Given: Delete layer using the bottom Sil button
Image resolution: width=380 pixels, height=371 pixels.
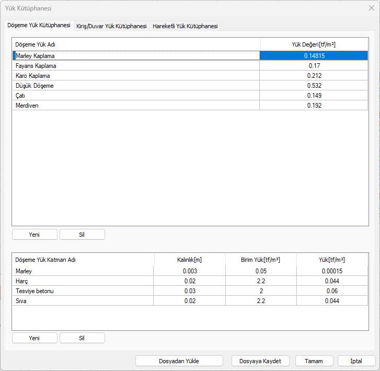Looking at the screenshot, I should (82, 338).
